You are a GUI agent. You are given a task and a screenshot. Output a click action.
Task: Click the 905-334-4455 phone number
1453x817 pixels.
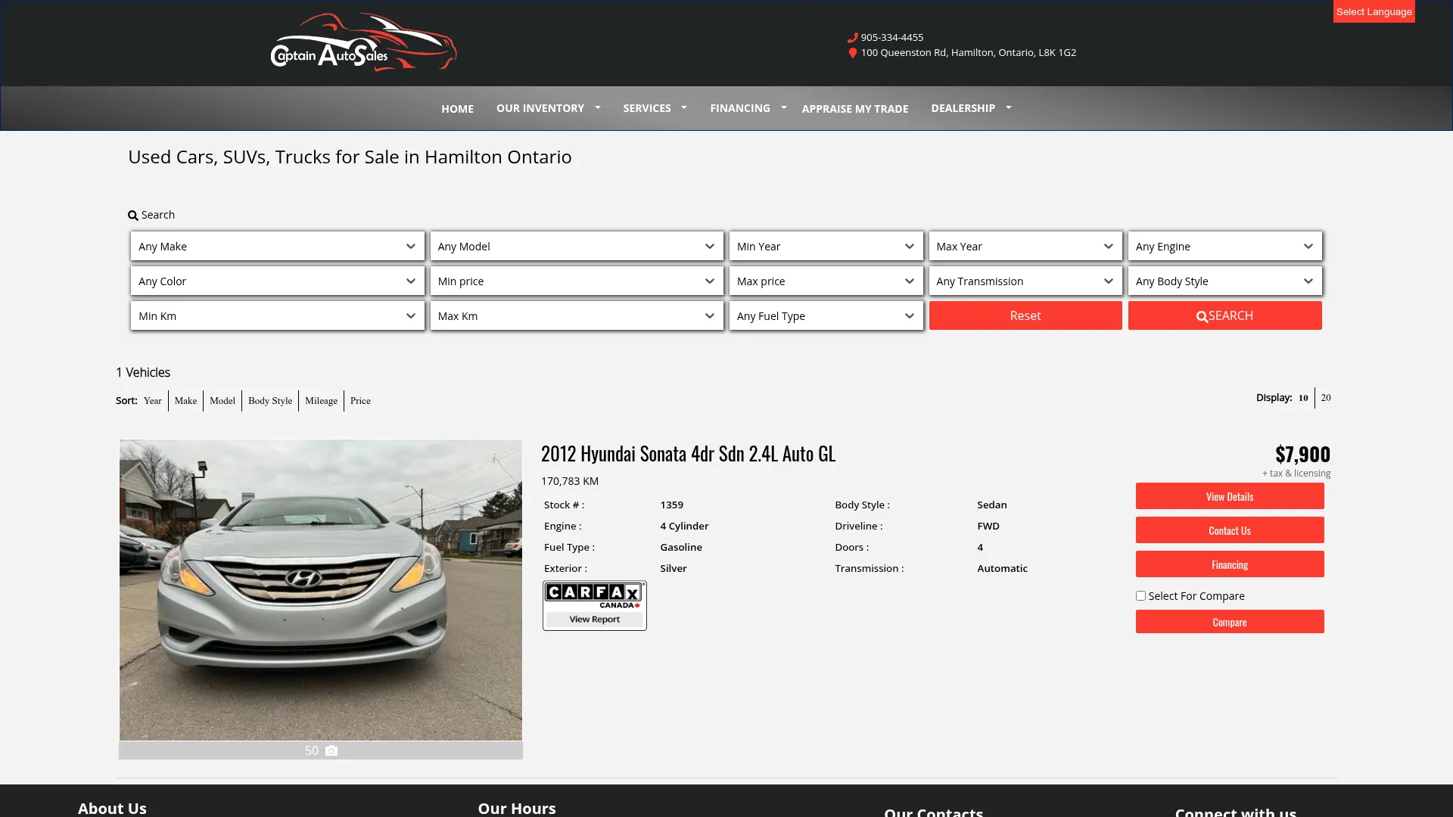coord(891,37)
